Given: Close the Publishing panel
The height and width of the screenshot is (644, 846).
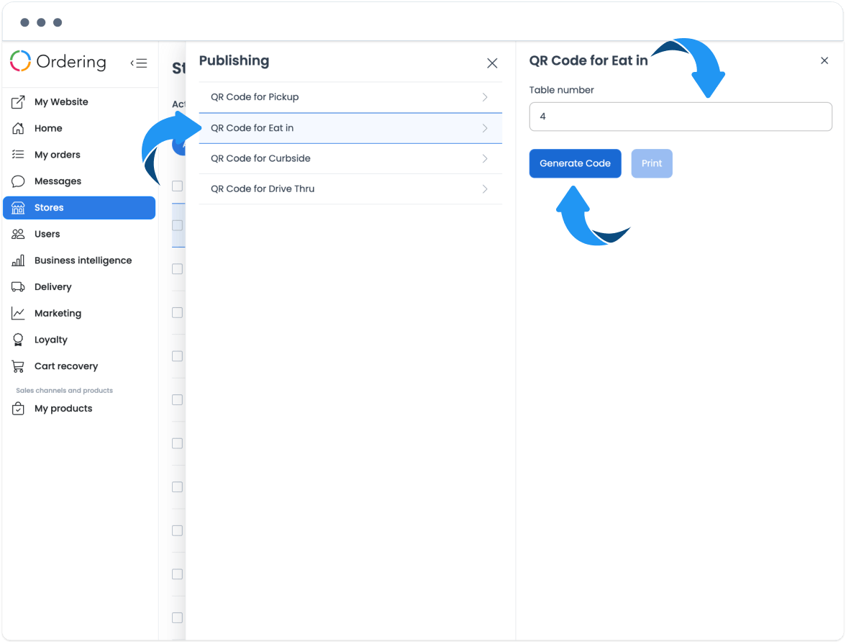Looking at the screenshot, I should pos(492,63).
